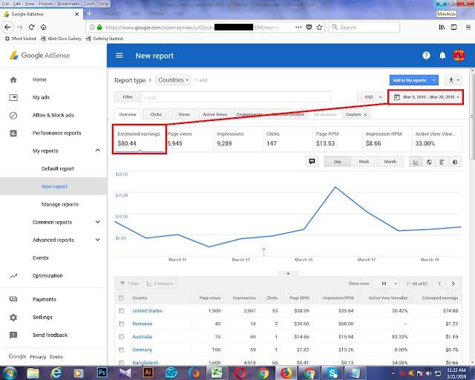This screenshot has height=380, width=475.
Task: Click the Home sidebar icon
Action: [13, 79]
